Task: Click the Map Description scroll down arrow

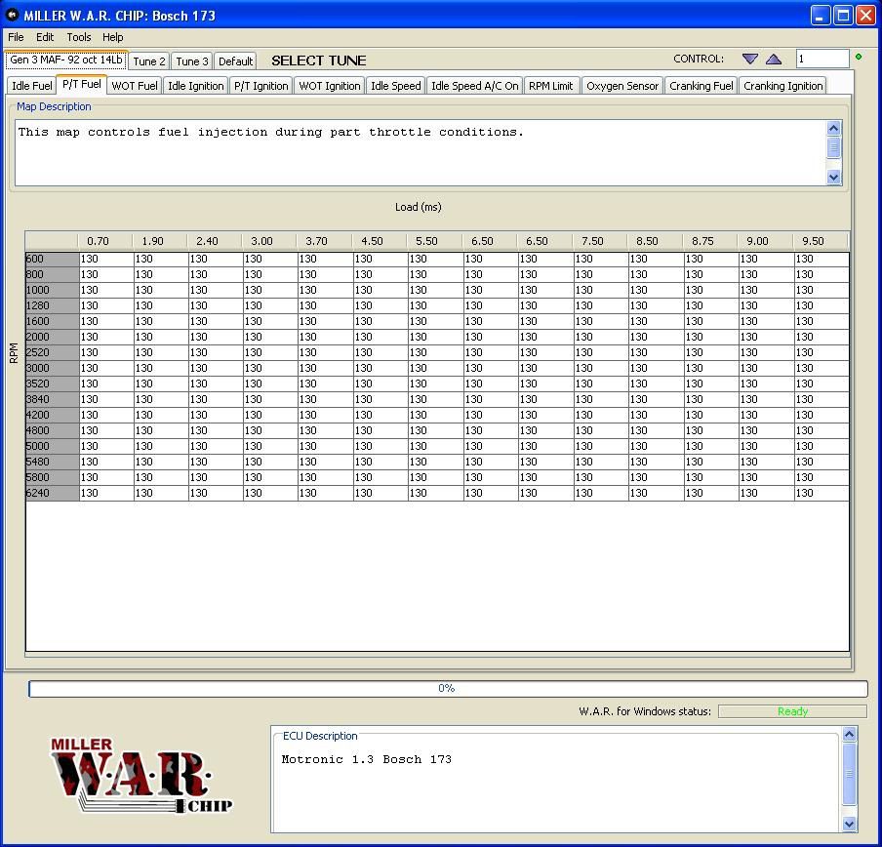Action: (x=833, y=178)
